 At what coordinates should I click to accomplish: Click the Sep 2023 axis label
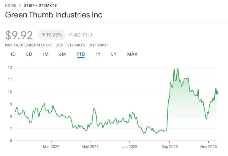[x=170, y=146]
